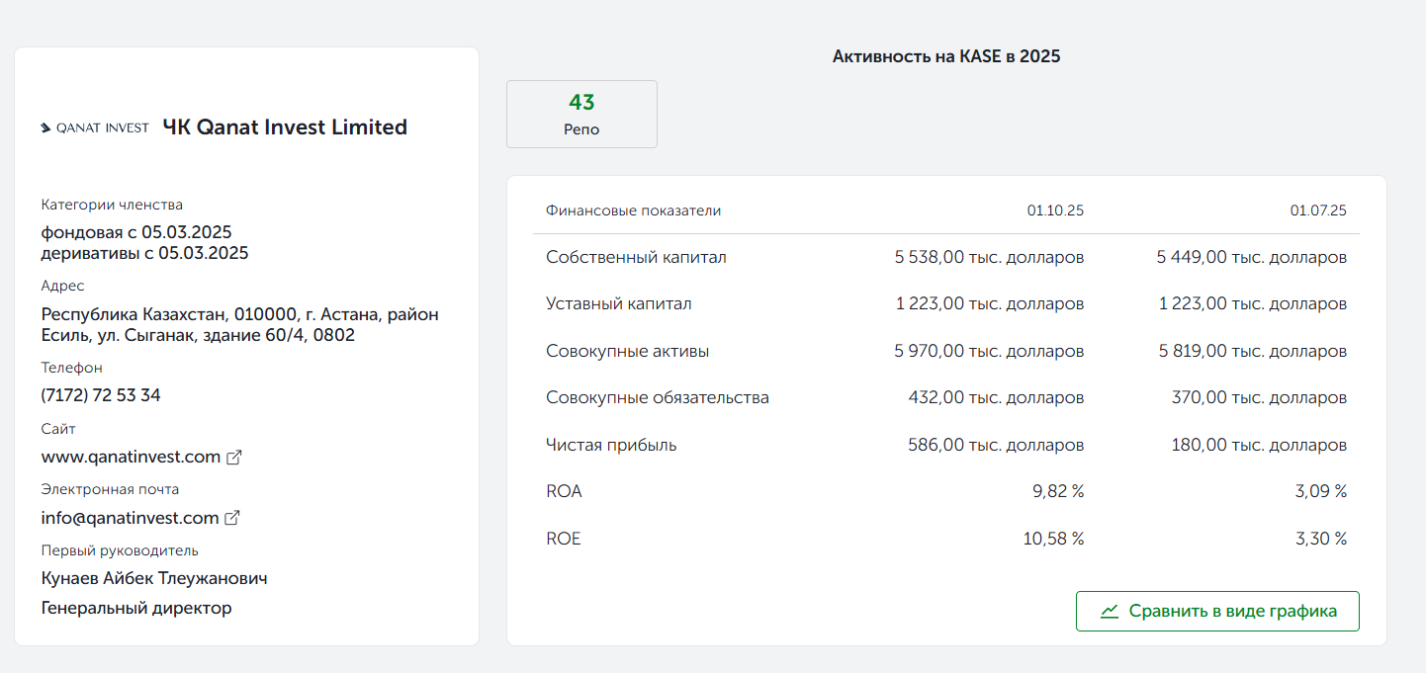The width and height of the screenshot is (1426, 673).
Task: Click the 'Активность на KASE в 2025' heading
Action: coord(945,56)
